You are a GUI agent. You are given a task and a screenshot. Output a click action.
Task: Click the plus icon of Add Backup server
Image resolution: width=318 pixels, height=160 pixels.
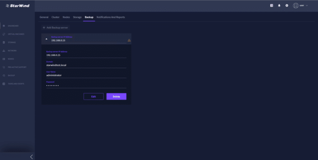[x=44, y=28]
